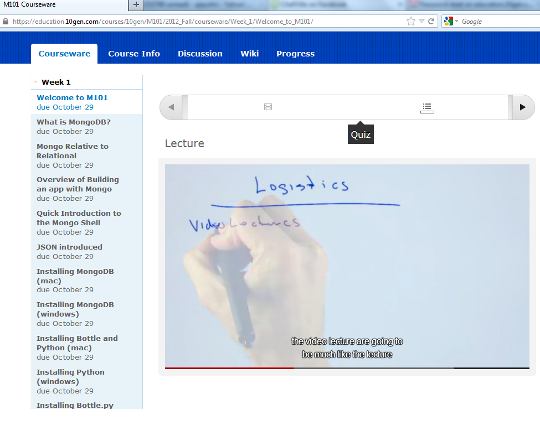View the Progress tab
This screenshot has height=425, width=540.
295,54
